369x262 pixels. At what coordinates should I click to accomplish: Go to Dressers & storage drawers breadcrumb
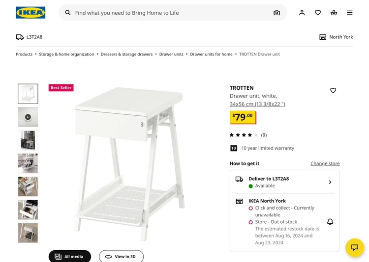pos(126,54)
